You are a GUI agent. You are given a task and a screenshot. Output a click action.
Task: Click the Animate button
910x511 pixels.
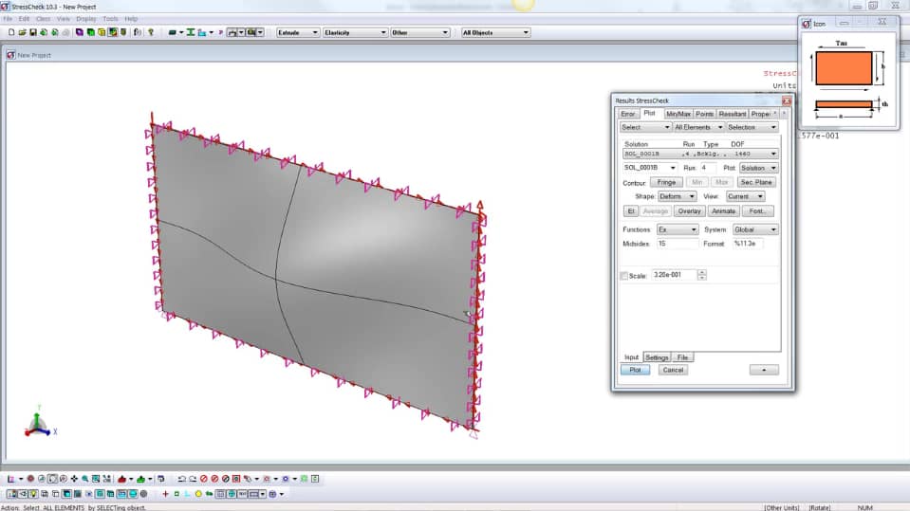click(724, 211)
